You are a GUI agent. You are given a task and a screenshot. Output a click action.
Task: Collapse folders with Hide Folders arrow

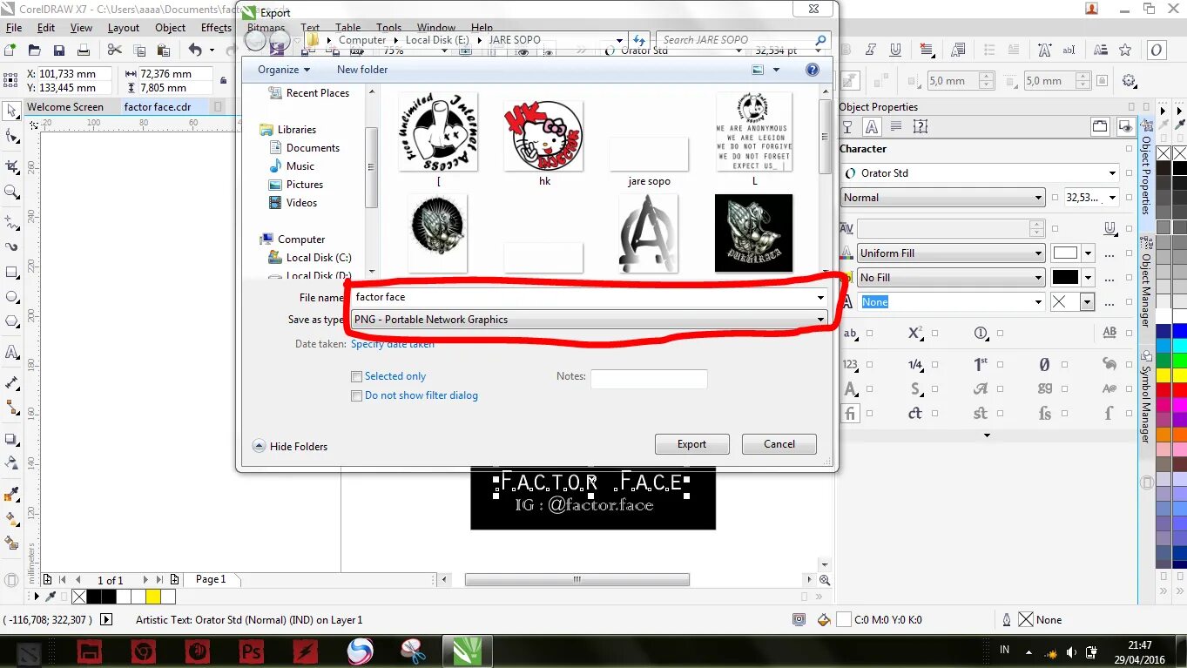pos(259,446)
